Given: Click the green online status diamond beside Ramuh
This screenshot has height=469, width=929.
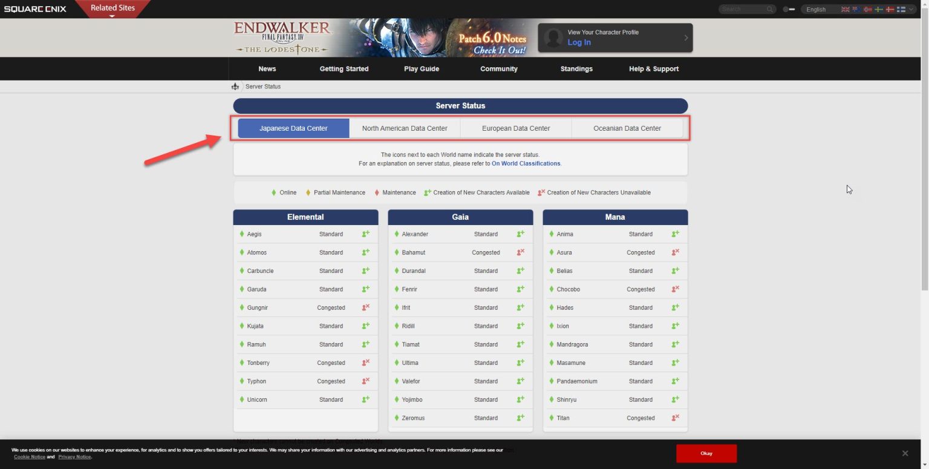Looking at the screenshot, I should click(x=242, y=344).
